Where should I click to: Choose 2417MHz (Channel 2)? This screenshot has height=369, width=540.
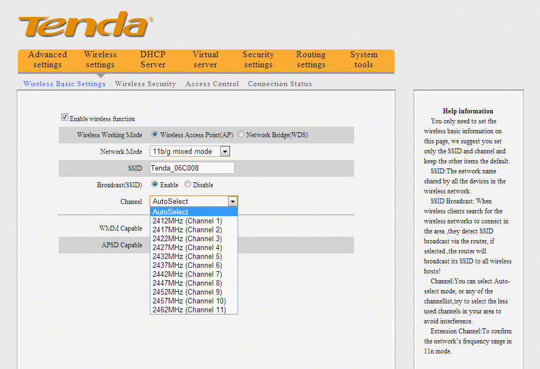194,230
